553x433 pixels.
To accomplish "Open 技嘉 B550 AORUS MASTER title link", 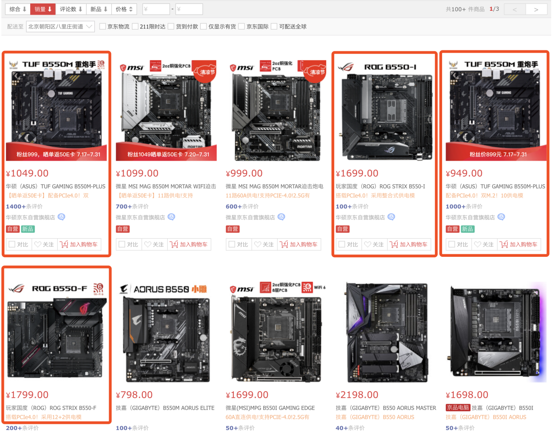I will click(386, 408).
